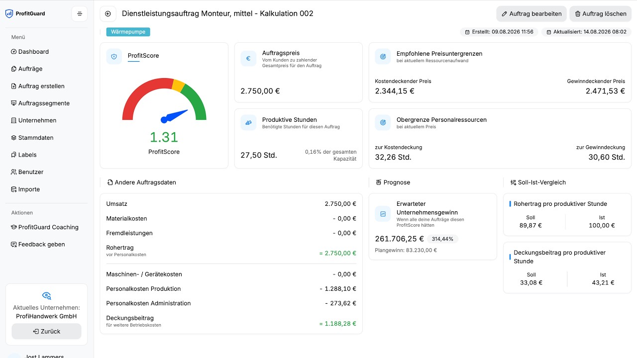Click the Auftrag löschen button
637x358 pixels.
point(600,14)
